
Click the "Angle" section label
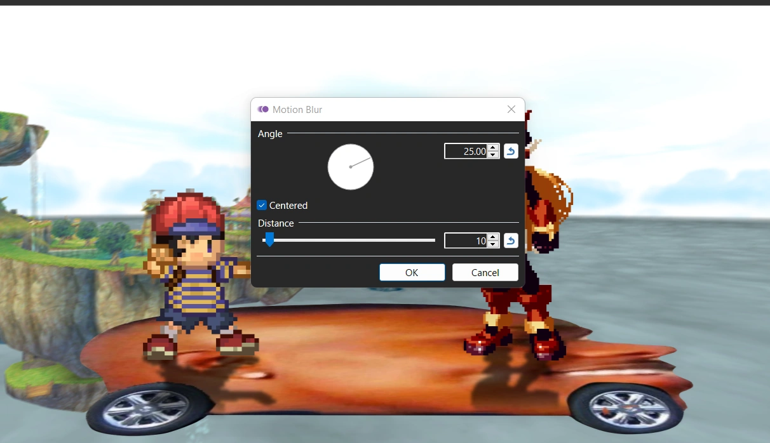coord(270,133)
